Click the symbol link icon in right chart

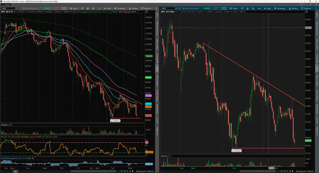tap(180, 8)
